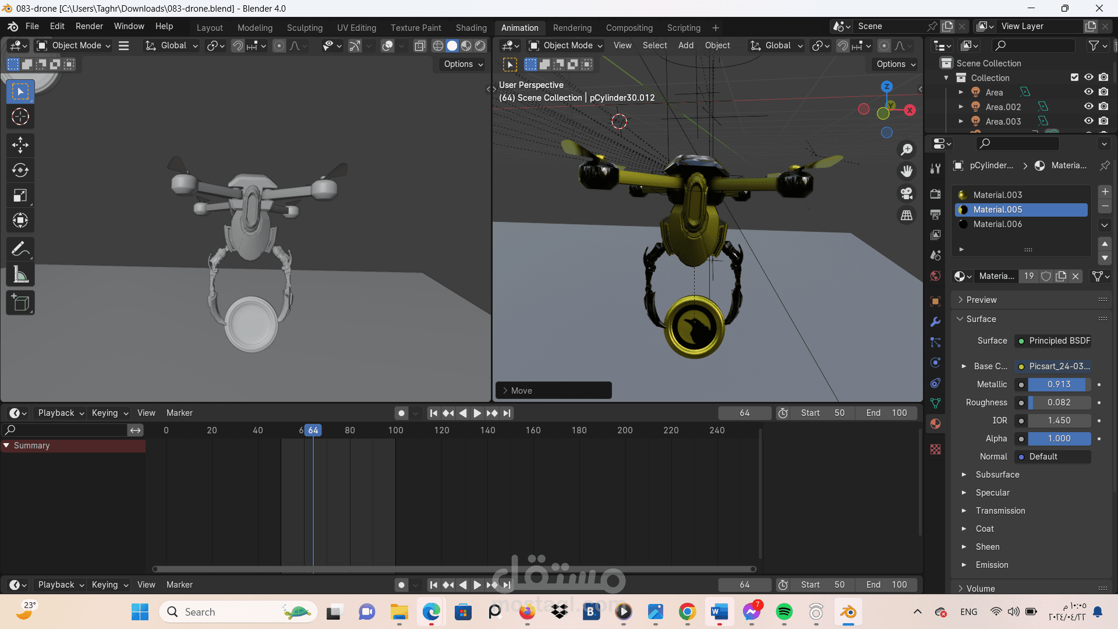
Task: Select the Measure ruler tool
Action: tap(20, 275)
